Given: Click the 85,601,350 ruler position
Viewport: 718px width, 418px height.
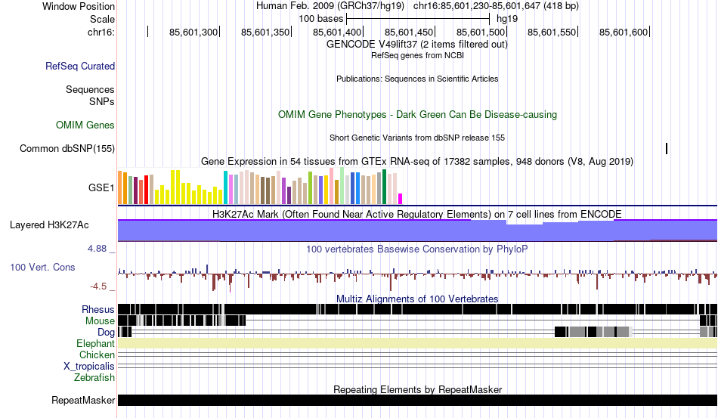Looking at the screenshot, I should pyautogui.click(x=265, y=32).
